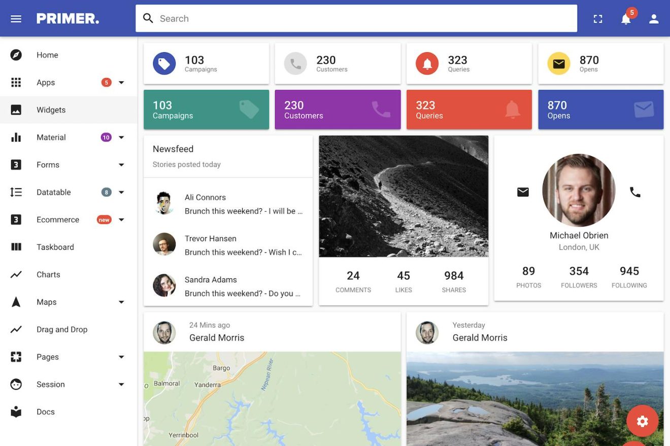
Task: Open the purple 230 Customers tile
Action: 338,109
